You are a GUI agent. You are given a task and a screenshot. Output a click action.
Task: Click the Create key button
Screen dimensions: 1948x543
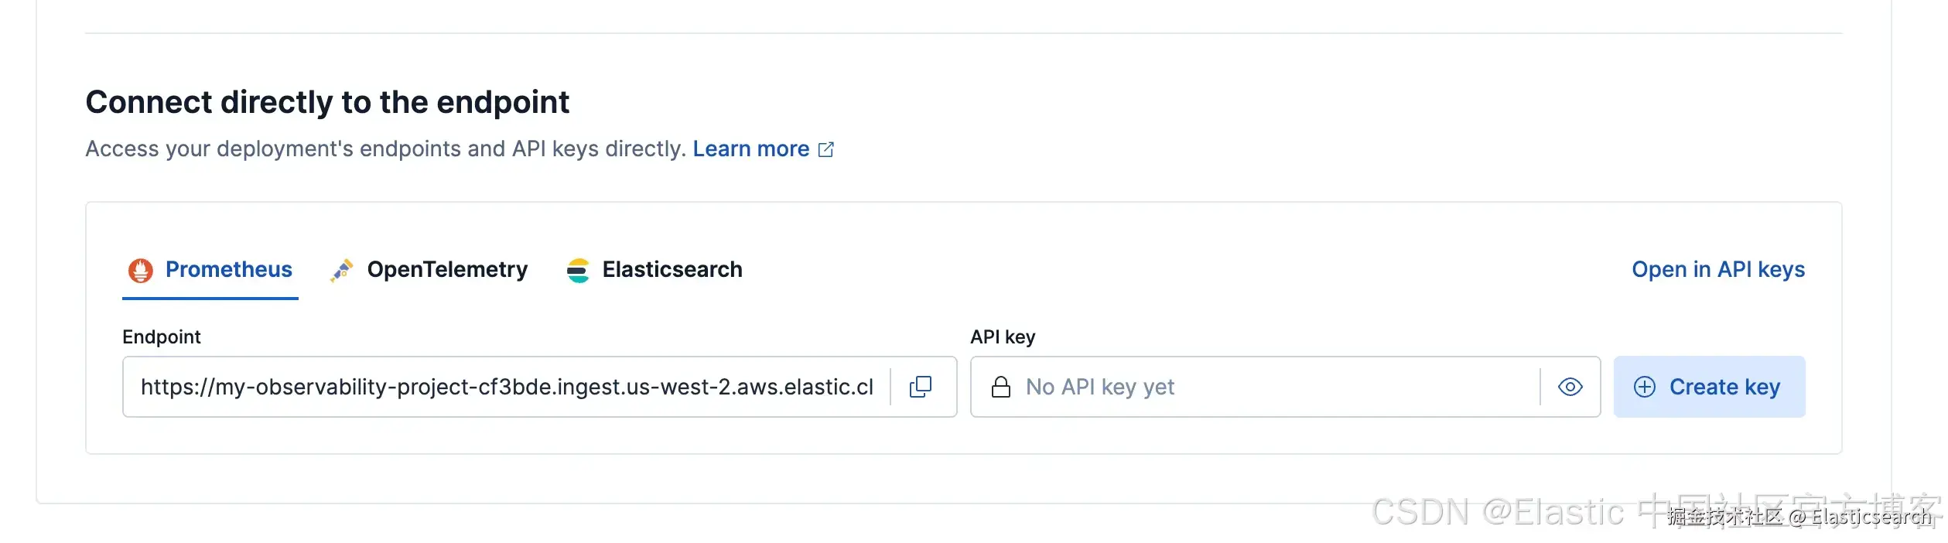(1709, 387)
